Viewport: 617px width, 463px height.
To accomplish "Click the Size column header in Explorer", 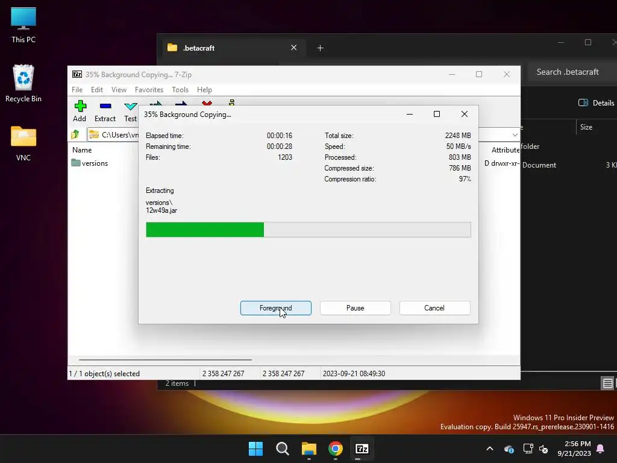I will (x=586, y=127).
